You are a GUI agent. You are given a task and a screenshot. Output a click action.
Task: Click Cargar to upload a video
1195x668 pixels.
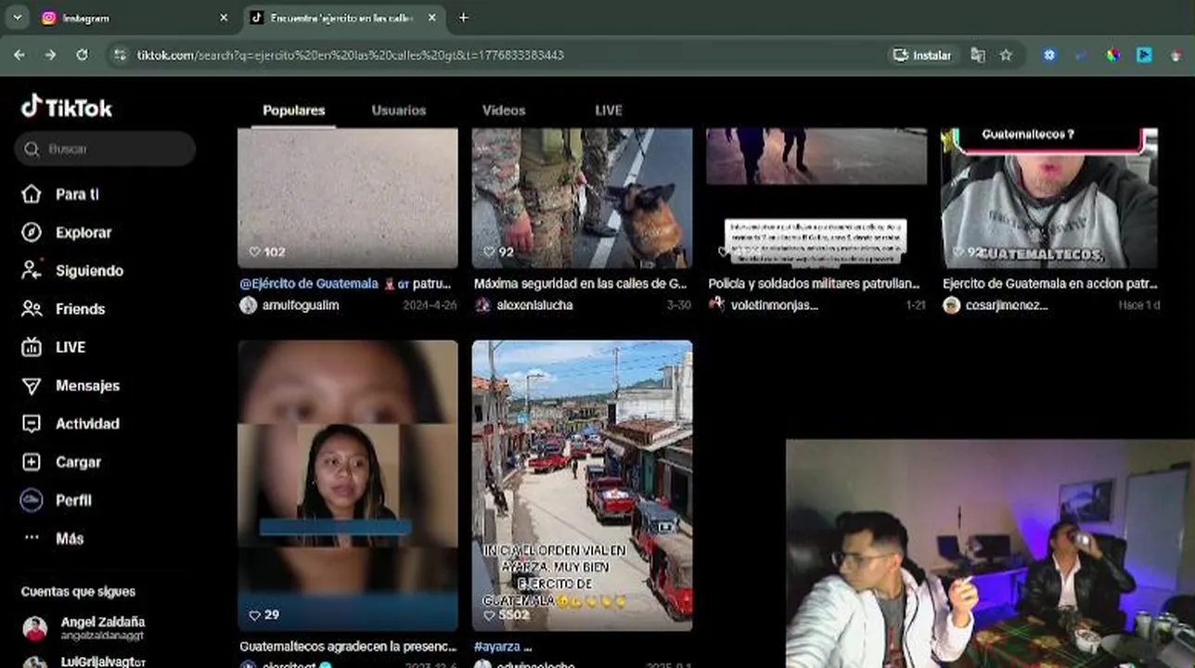(61, 462)
